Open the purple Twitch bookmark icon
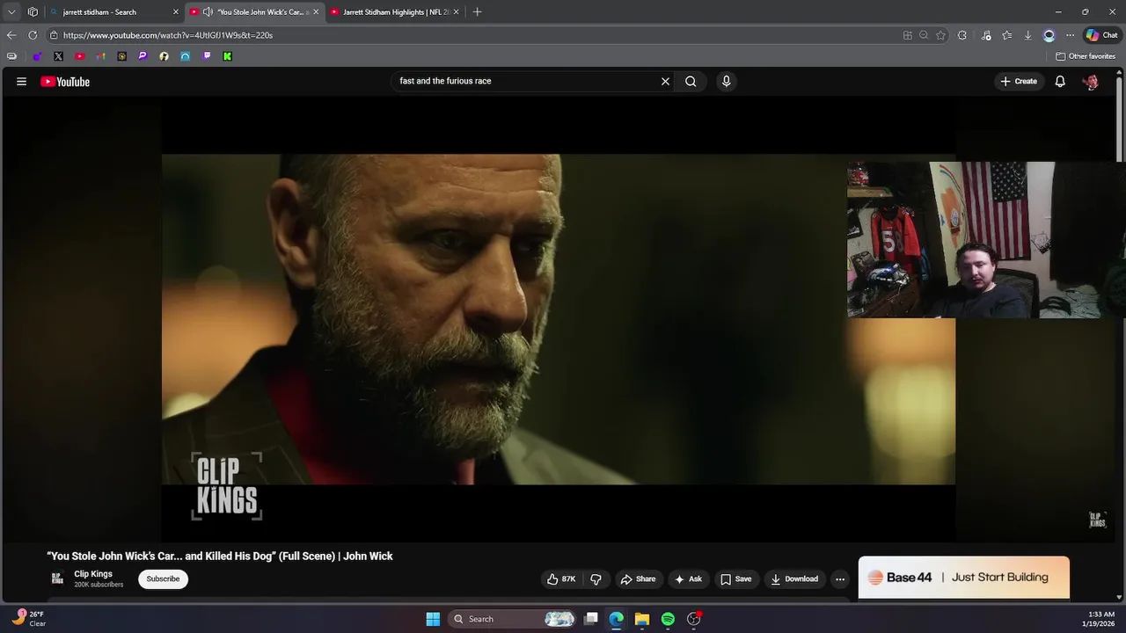Screen dimensions: 1126x633 pos(207,56)
